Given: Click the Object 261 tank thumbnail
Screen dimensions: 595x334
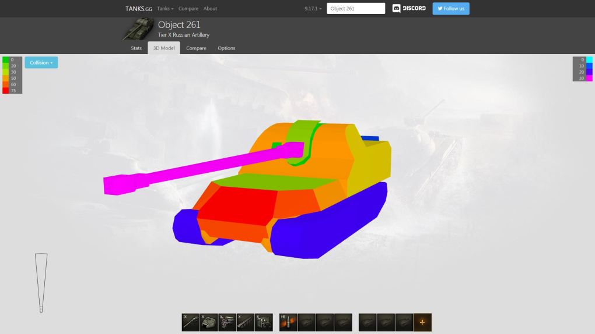Looking at the screenshot, I should click(138, 28).
